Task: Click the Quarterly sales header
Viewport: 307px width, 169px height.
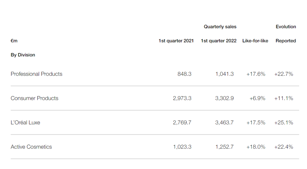Action: pos(220,27)
